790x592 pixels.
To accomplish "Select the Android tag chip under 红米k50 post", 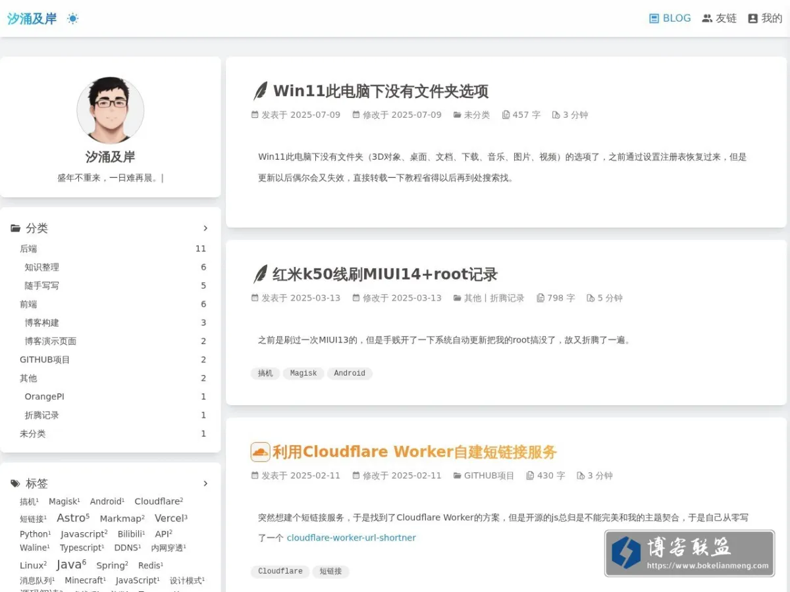I will click(x=350, y=373).
